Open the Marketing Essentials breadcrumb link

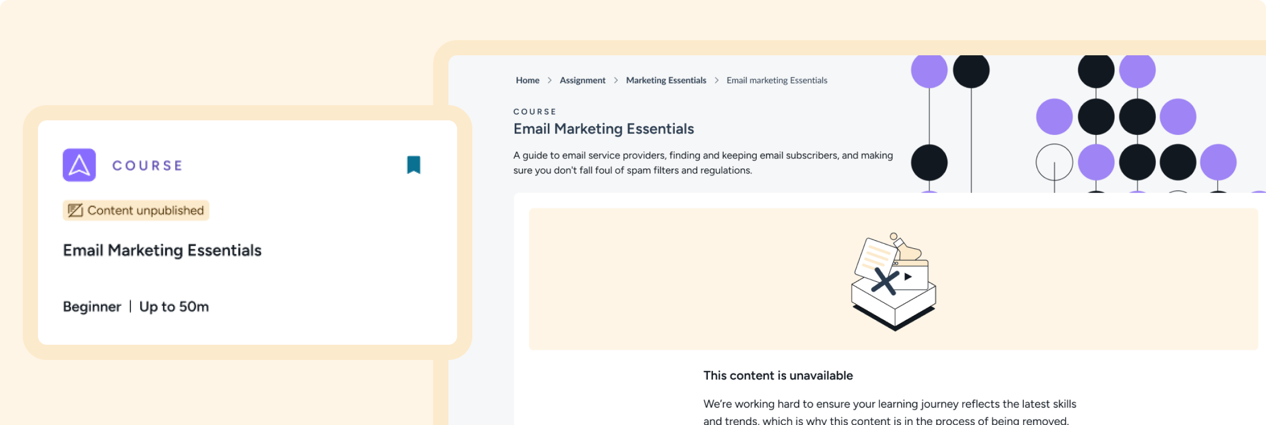point(666,80)
